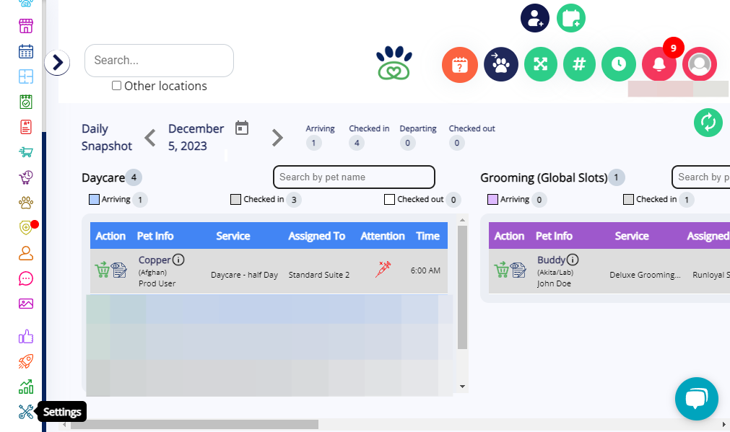Click info icon next to Buddy
Viewport: 730px width, 432px height.
(573, 260)
